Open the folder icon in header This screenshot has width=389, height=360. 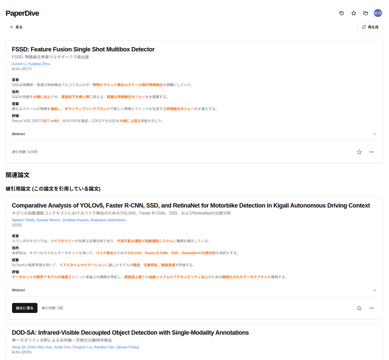coord(366,13)
